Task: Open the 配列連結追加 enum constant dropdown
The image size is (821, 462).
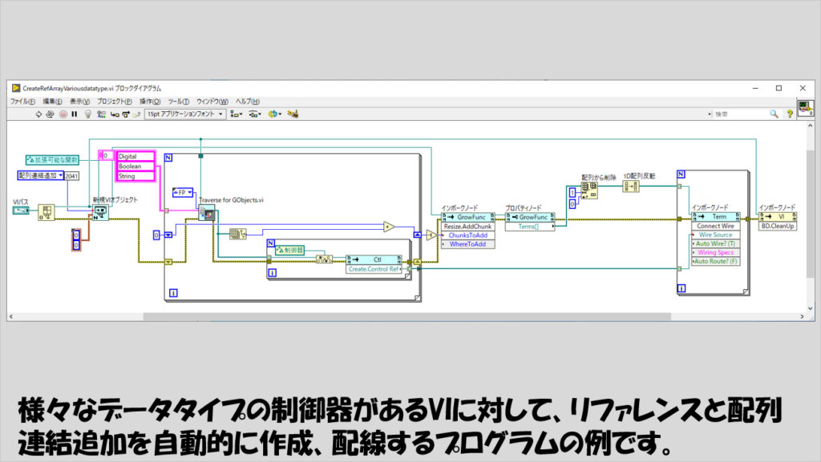Action: (59, 175)
